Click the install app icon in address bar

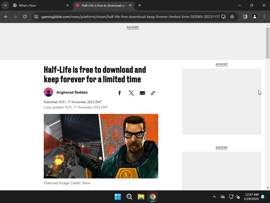coord(224,17)
